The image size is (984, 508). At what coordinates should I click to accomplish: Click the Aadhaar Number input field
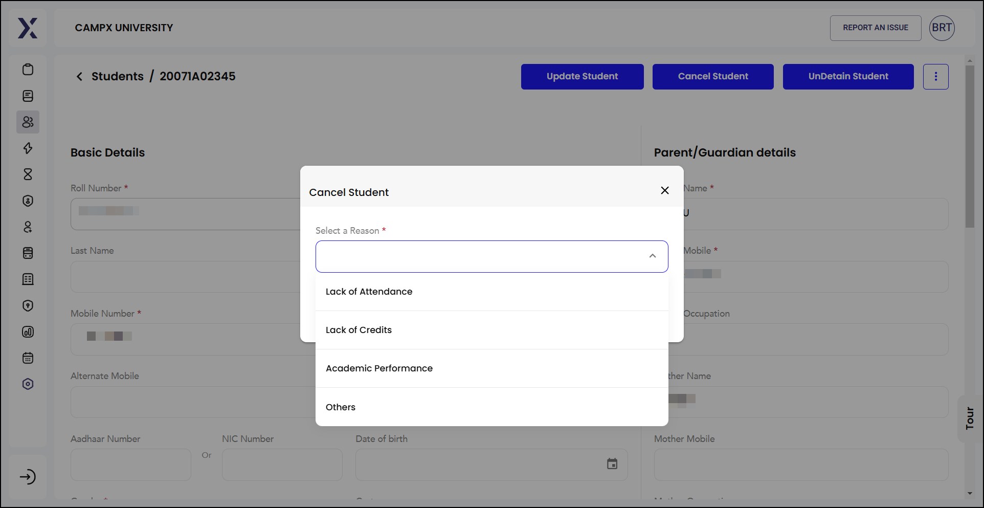(x=131, y=465)
